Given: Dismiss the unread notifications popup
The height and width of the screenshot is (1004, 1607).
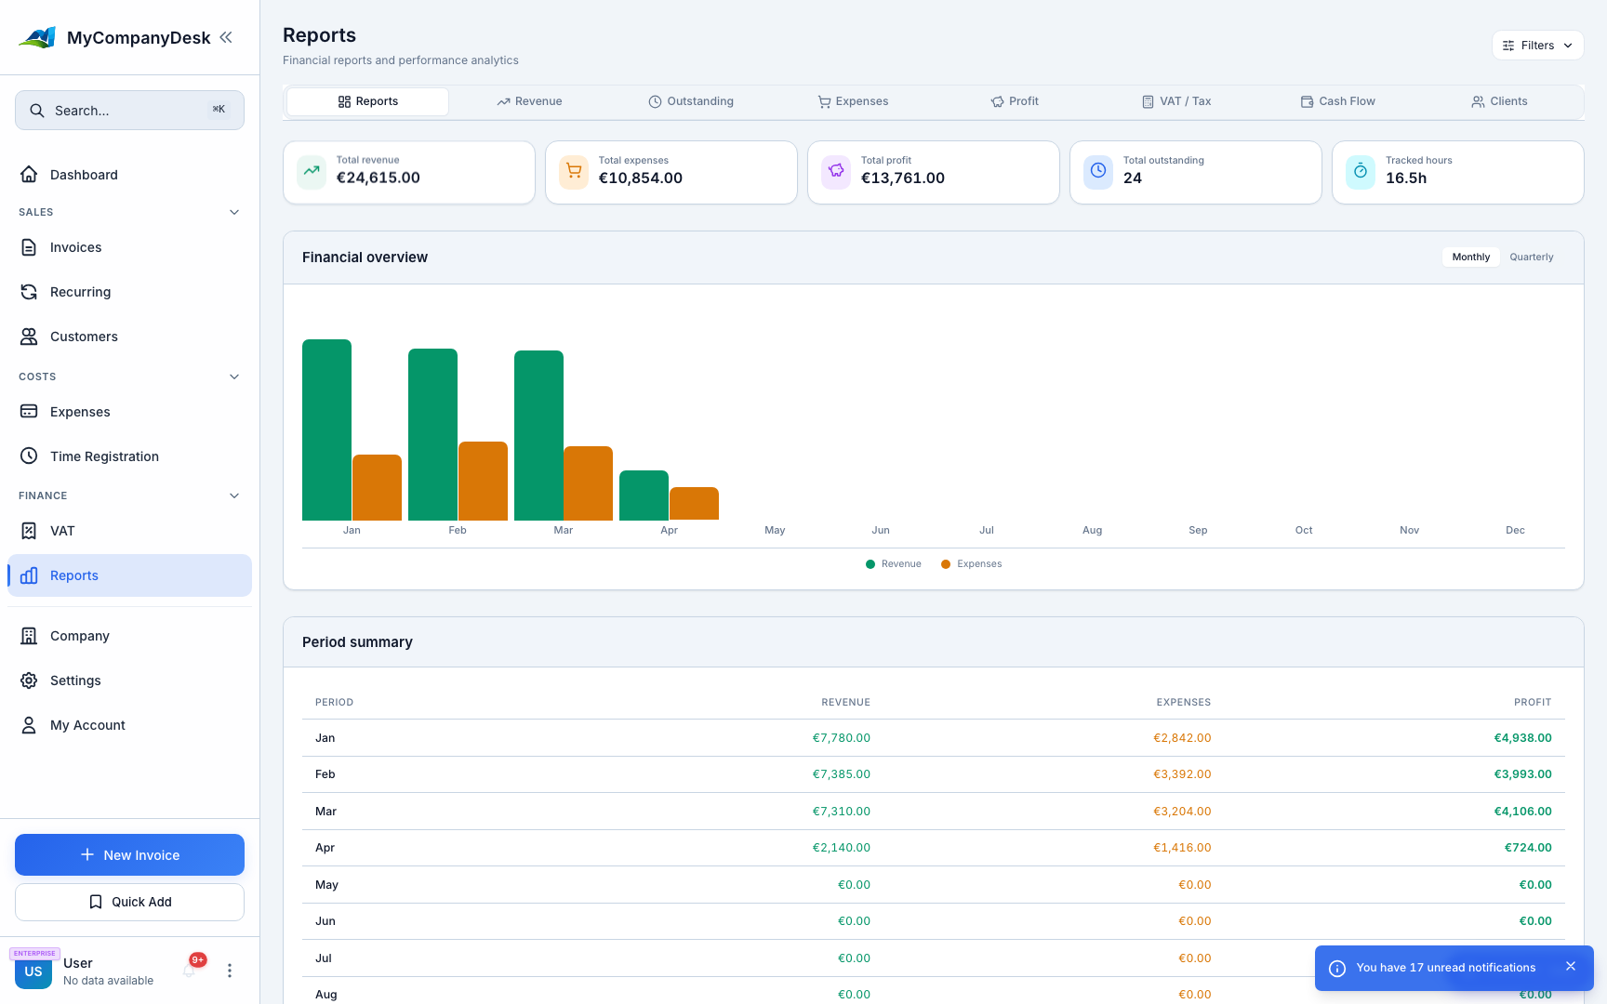Looking at the screenshot, I should [1571, 967].
